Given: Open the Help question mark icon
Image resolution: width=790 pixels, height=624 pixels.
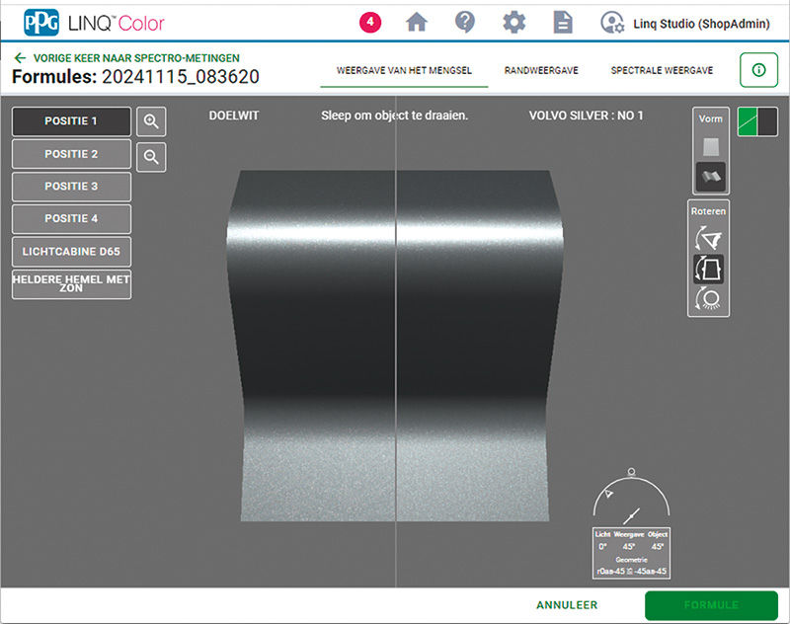Looking at the screenshot, I should click(464, 22).
